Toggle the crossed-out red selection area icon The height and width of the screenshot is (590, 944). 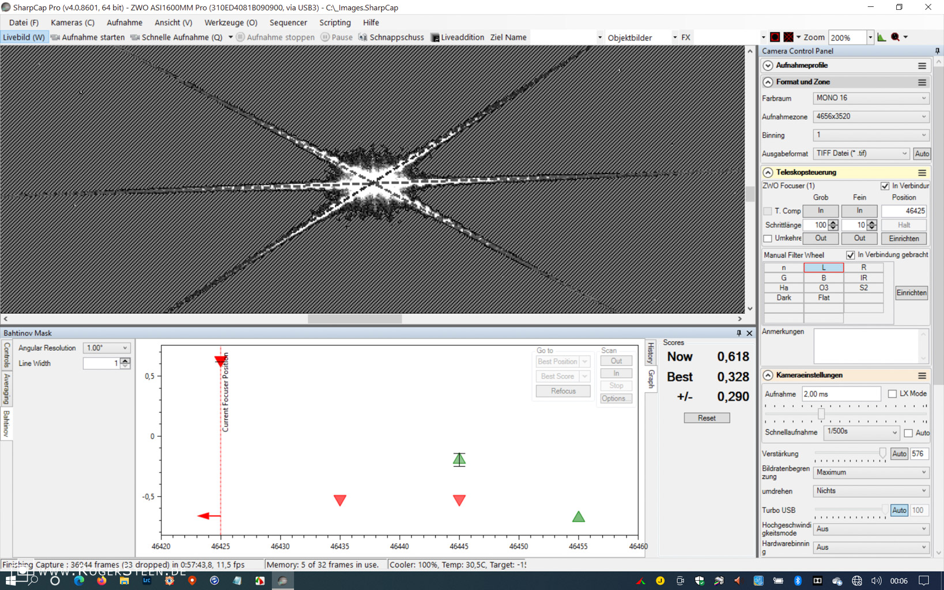(x=789, y=37)
